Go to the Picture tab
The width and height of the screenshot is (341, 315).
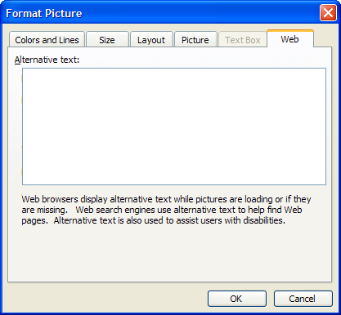click(x=195, y=40)
